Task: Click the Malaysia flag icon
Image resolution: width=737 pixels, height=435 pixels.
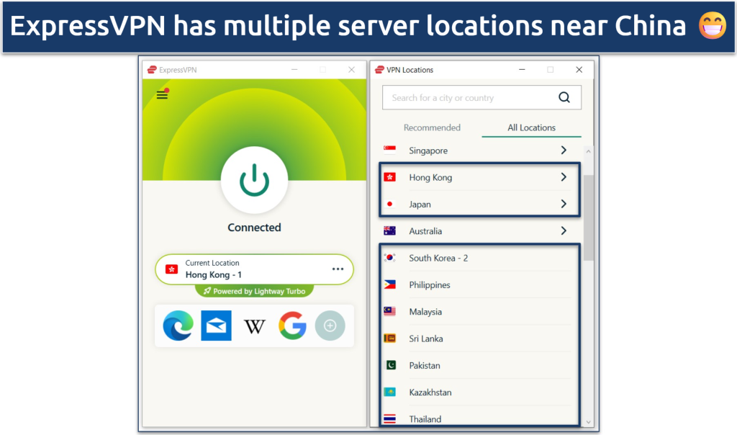Action: pos(389,311)
